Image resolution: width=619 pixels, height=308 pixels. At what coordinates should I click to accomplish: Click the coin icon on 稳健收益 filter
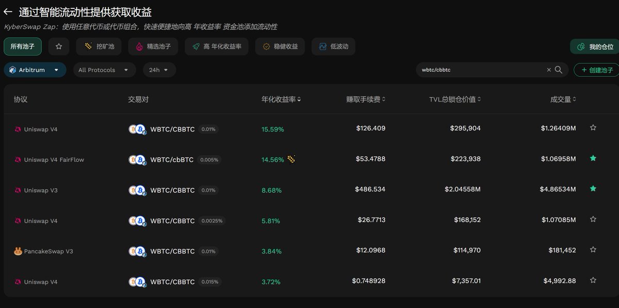[266, 46]
